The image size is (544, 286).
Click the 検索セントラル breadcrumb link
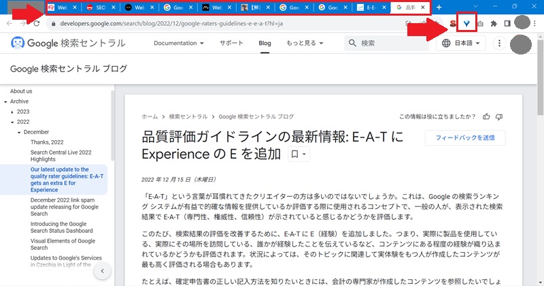[x=188, y=116]
